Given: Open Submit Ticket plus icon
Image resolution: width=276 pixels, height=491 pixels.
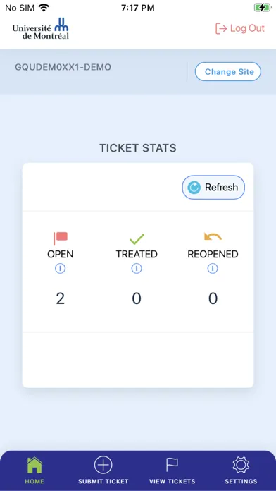Looking at the screenshot, I should pos(103,465).
